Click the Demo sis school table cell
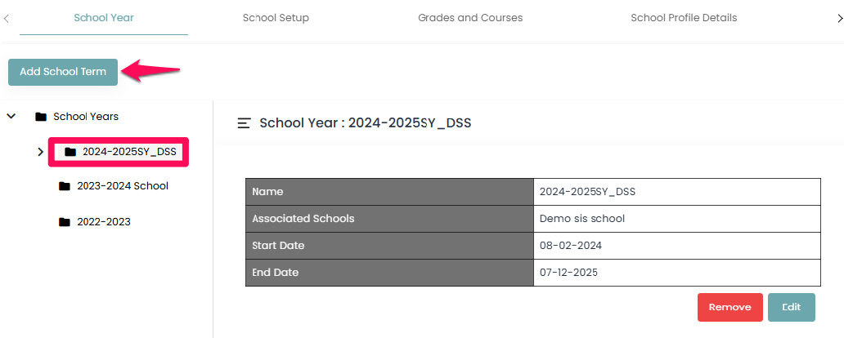 click(x=676, y=219)
